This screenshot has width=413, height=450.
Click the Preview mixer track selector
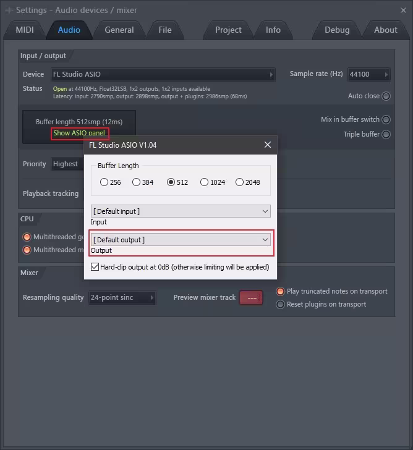(x=251, y=297)
